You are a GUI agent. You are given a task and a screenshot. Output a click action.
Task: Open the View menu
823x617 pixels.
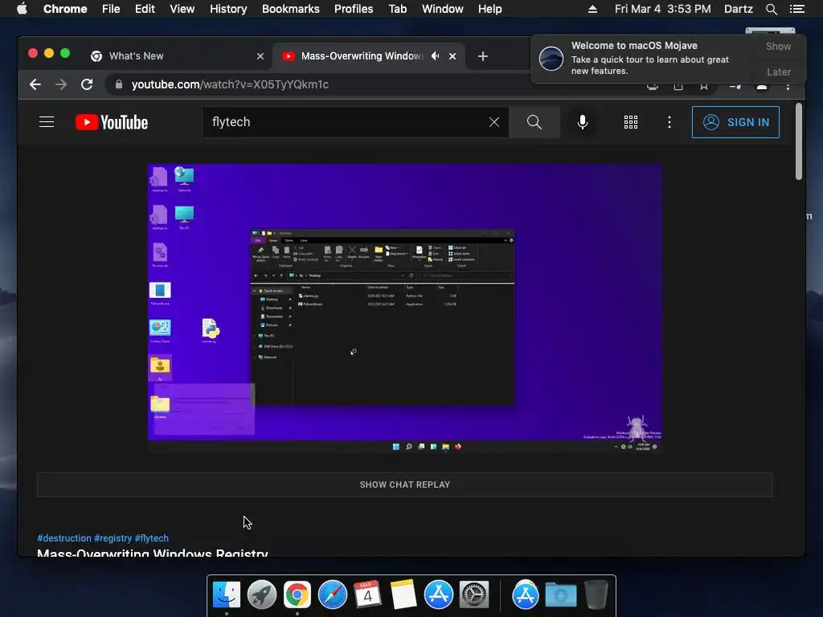[x=182, y=9]
